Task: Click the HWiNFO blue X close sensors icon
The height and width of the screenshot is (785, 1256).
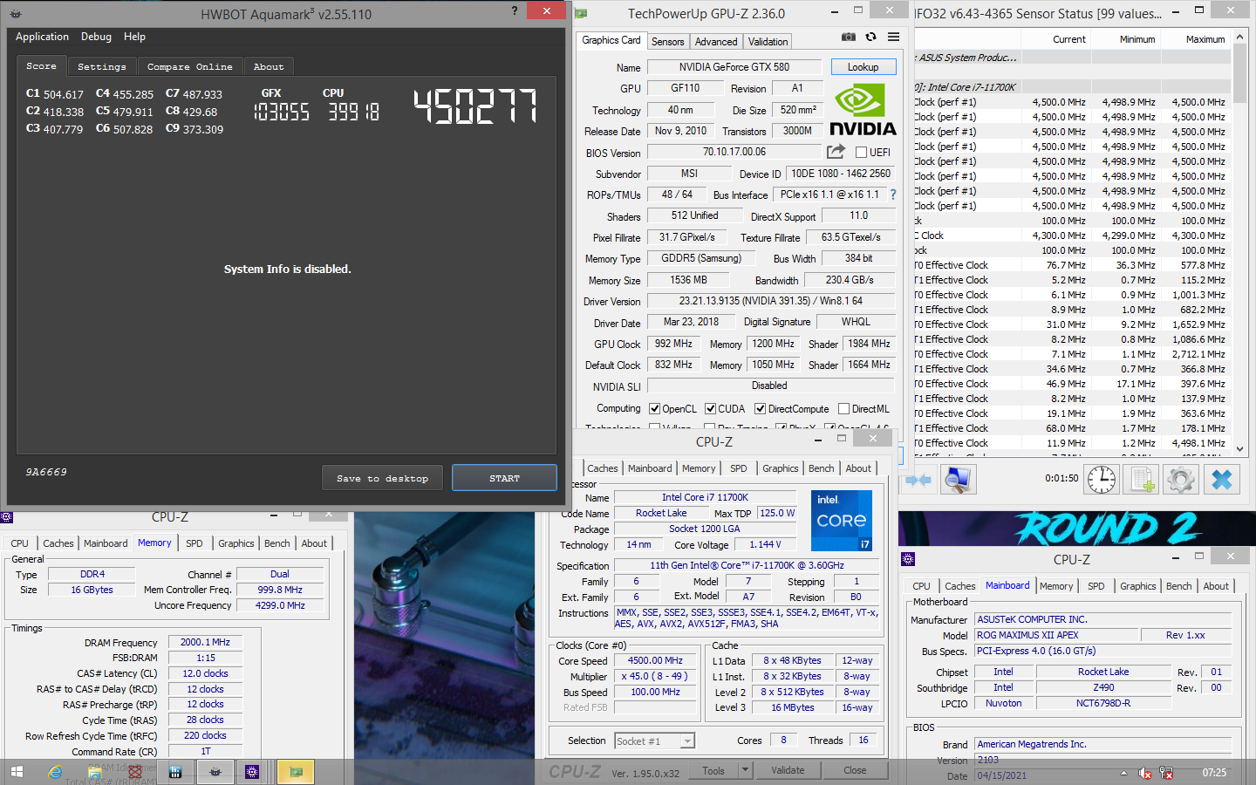Action: [1221, 480]
